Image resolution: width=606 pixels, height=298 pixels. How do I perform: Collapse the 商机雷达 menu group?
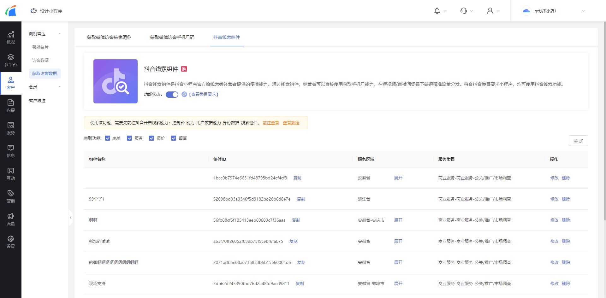[x=60, y=34]
